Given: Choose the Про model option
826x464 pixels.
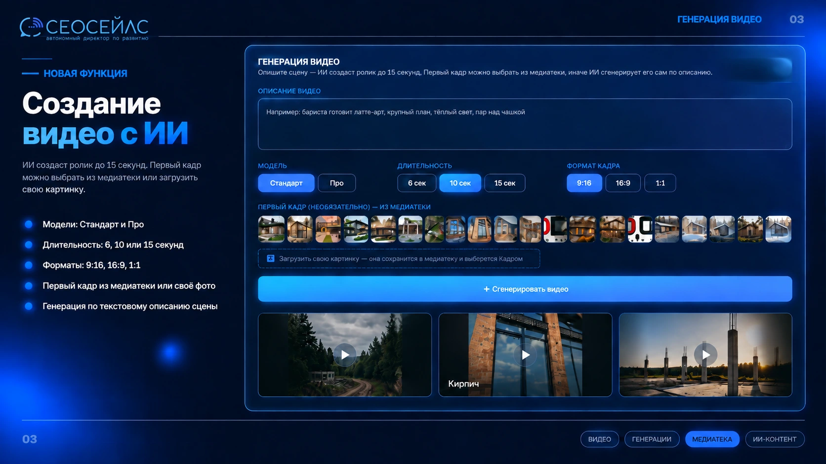Looking at the screenshot, I should (336, 183).
